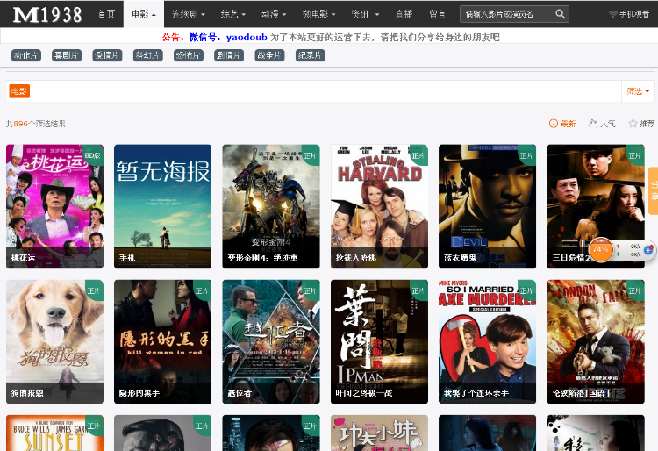Open the 越位者 movie poster
The image size is (658, 451).
click(x=271, y=342)
